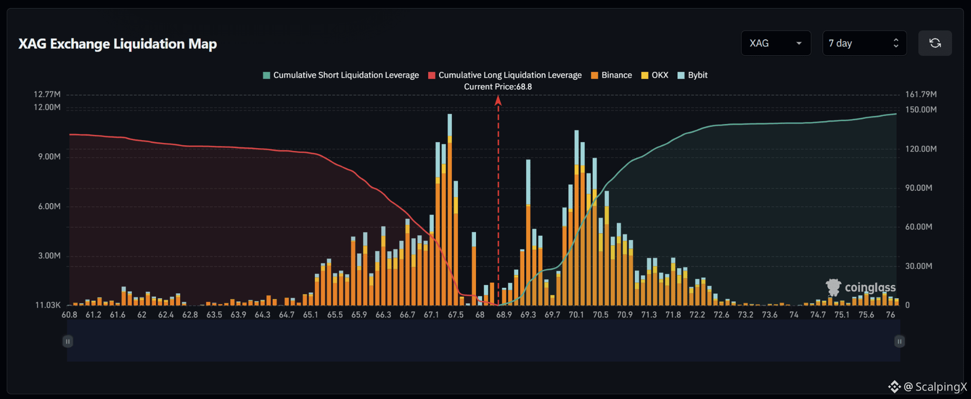Click the 120.00M right axis label

(921, 149)
